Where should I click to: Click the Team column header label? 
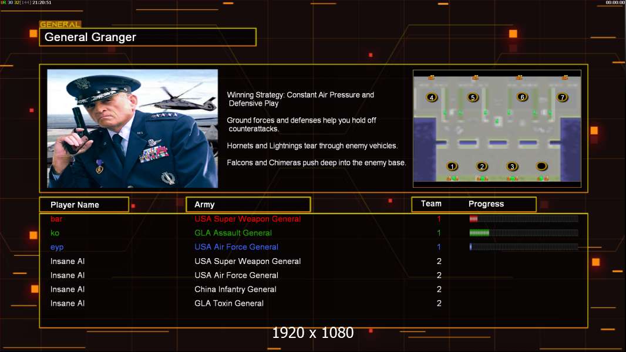pos(431,204)
